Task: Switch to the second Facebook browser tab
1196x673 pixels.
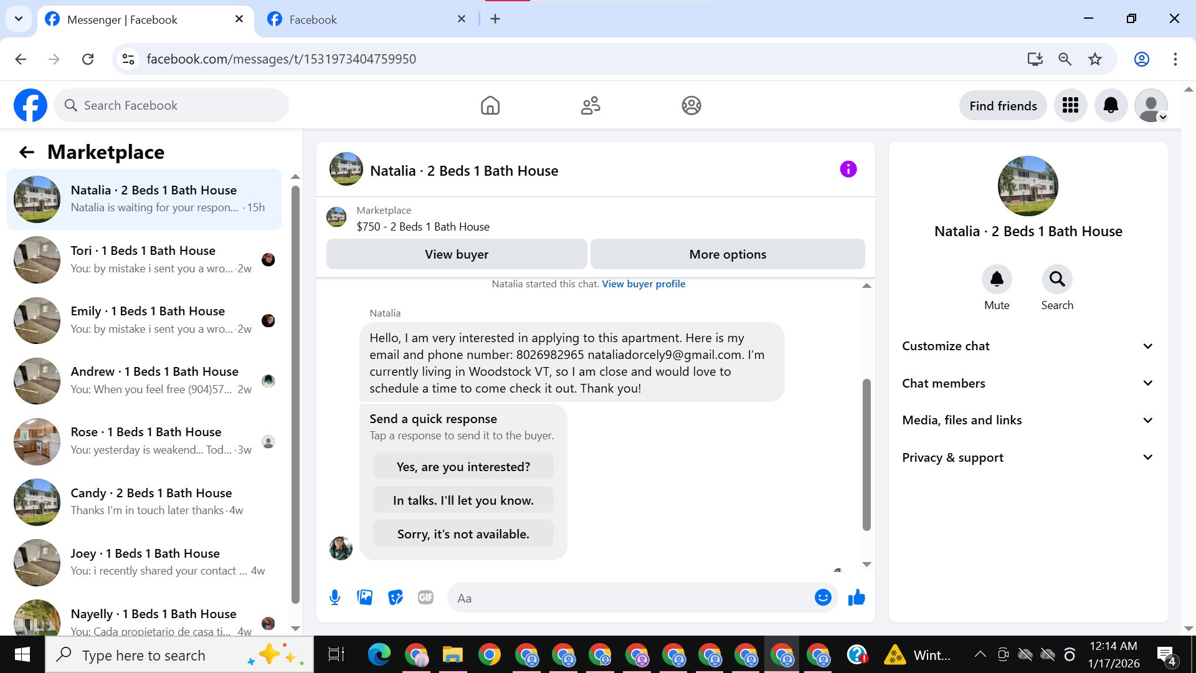Action: pos(364,19)
